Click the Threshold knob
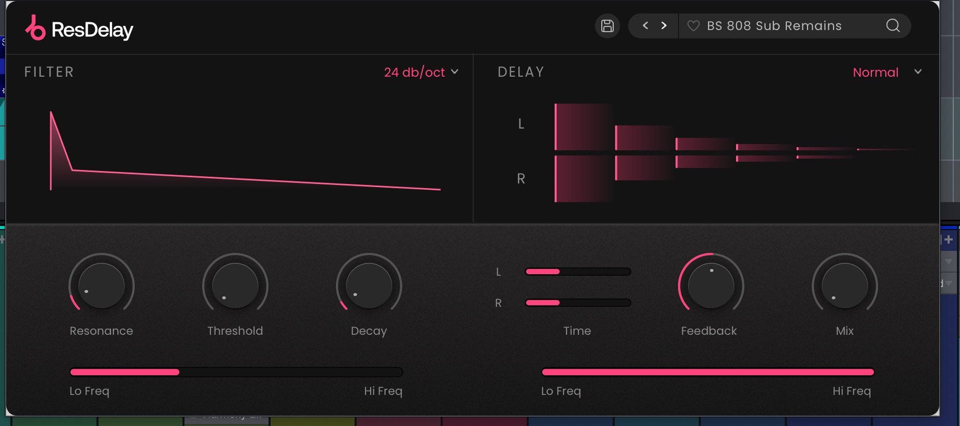The image size is (960, 426). [x=235, y=286]
